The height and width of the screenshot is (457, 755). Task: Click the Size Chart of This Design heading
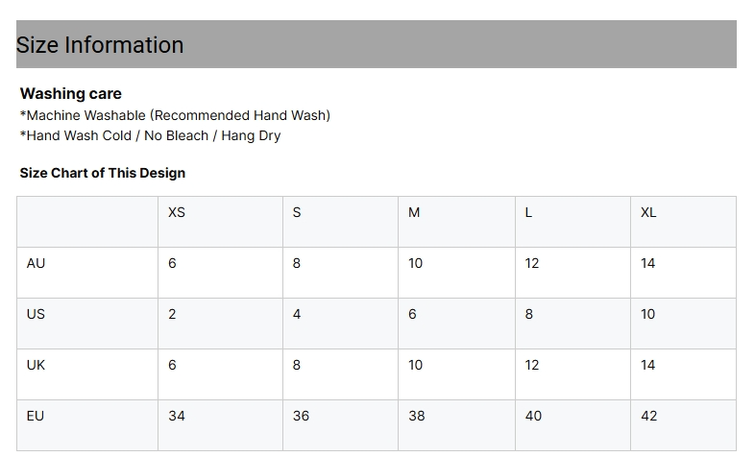pos(102,173)
